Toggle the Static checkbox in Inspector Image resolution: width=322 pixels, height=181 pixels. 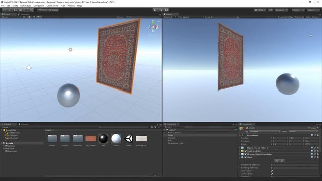pyautogui.click(x=308, y=128)
